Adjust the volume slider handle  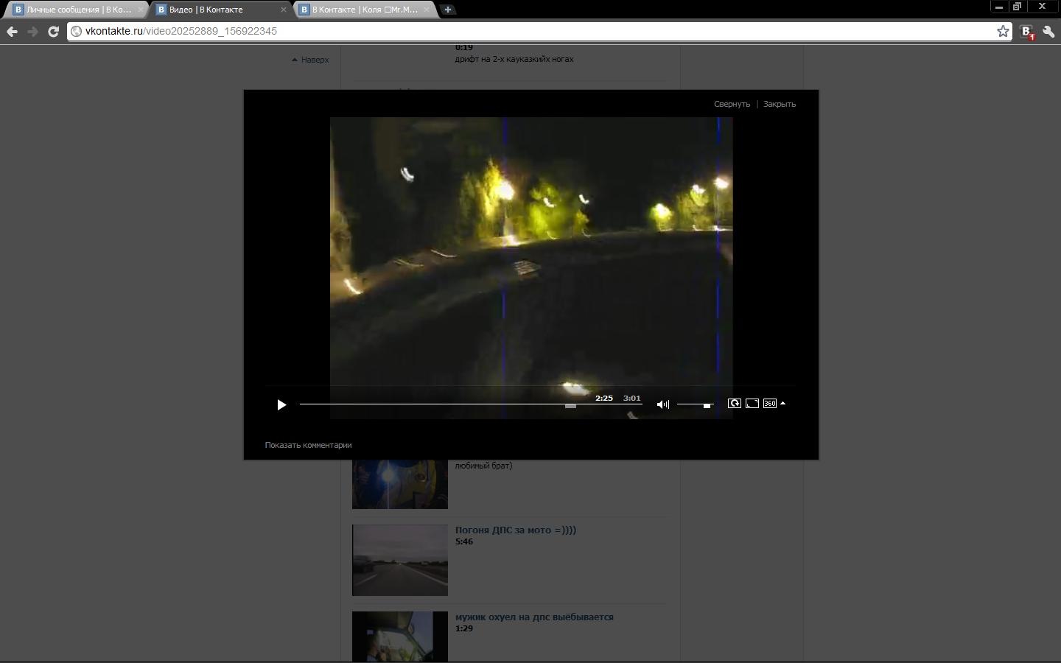(x=707, y=405)
